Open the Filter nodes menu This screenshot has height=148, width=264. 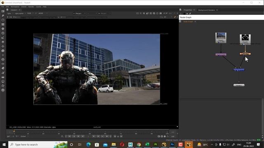pos(3,33)
